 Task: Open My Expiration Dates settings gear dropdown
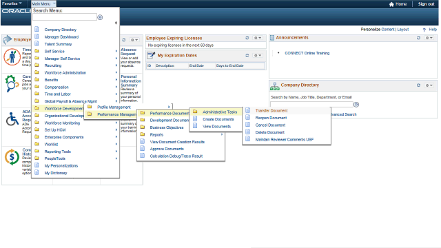pyautogui.click(x=258, y=55)
